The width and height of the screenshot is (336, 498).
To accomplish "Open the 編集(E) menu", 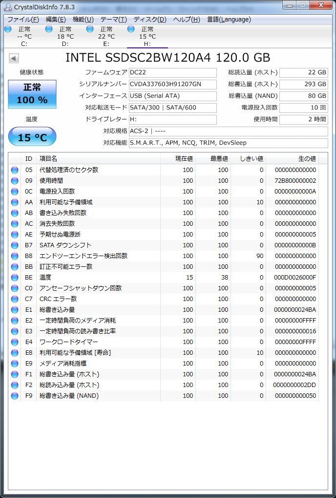I will pyautogui.click(x=56, y=20).
